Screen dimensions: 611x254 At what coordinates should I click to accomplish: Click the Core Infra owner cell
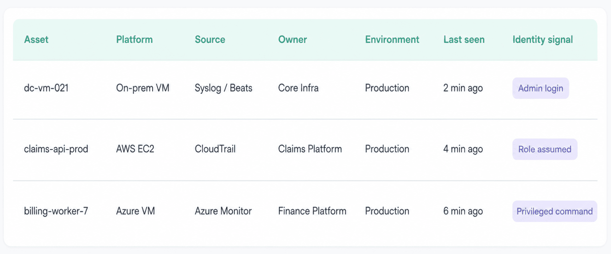[x=298, y=88]
